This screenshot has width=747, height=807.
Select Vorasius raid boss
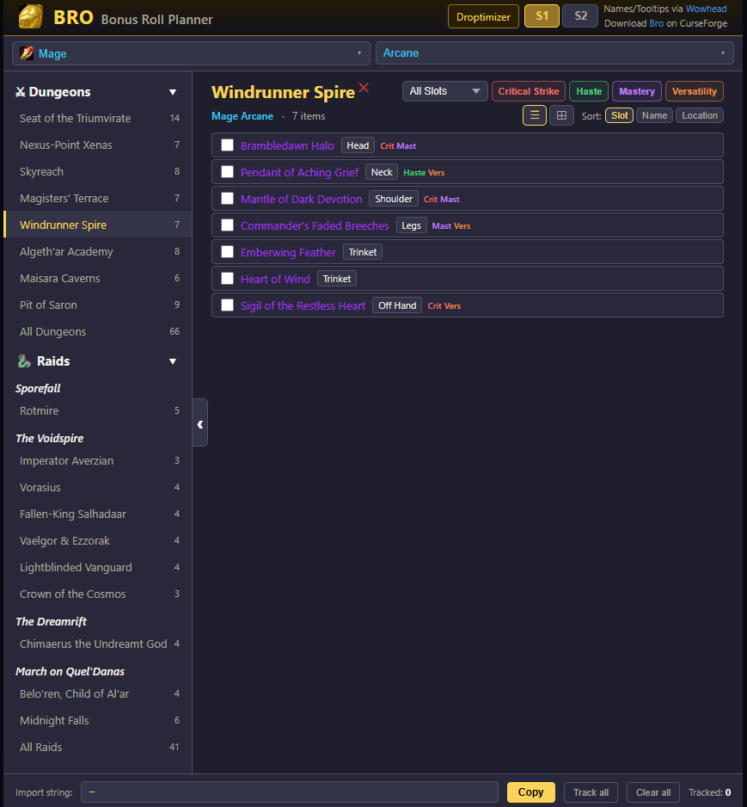[x=98, y=487]
